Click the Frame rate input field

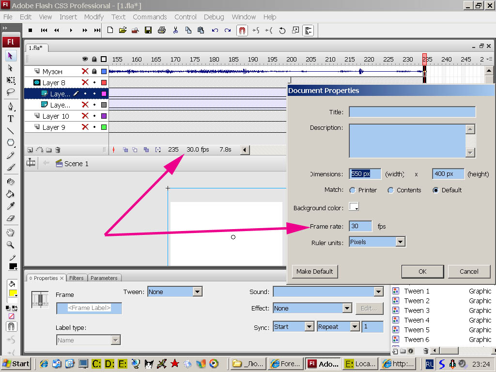[360, 226]
